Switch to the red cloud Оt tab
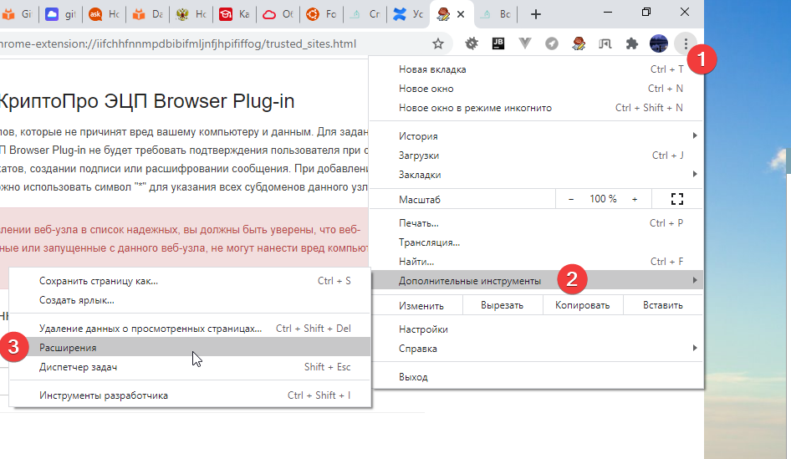The image size is (791, 459). pyautogui.click(x=278, y=14)
